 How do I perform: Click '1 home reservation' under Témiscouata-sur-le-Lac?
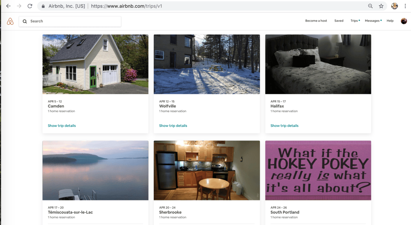pyautogui.click(x=61, y=217)
